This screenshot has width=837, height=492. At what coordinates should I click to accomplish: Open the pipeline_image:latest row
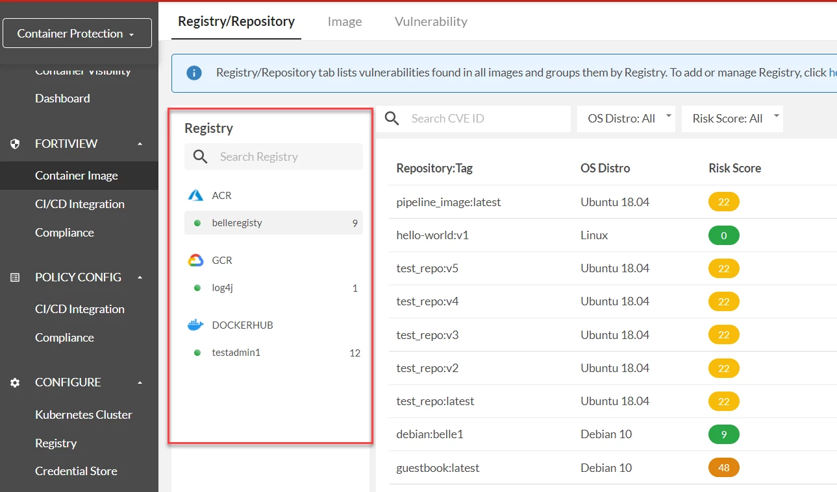click(x=613, y=202)
